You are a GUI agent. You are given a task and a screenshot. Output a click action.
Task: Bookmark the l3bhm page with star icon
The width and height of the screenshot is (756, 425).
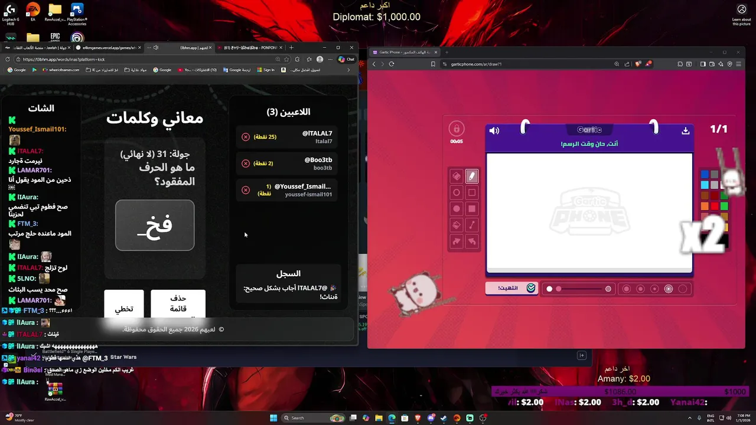pyautogui.click(x=286, y=59)
